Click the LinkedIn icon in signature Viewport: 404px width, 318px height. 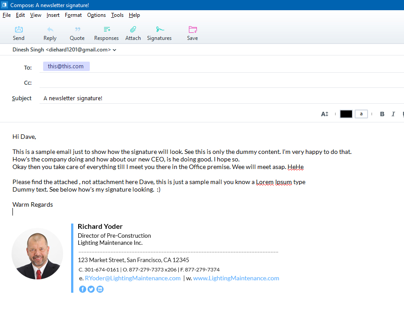[x=100, y=289]
